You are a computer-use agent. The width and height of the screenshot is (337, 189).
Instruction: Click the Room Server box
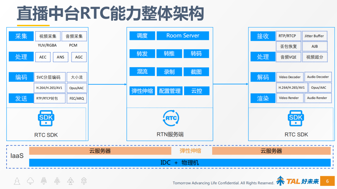[183, 35]
